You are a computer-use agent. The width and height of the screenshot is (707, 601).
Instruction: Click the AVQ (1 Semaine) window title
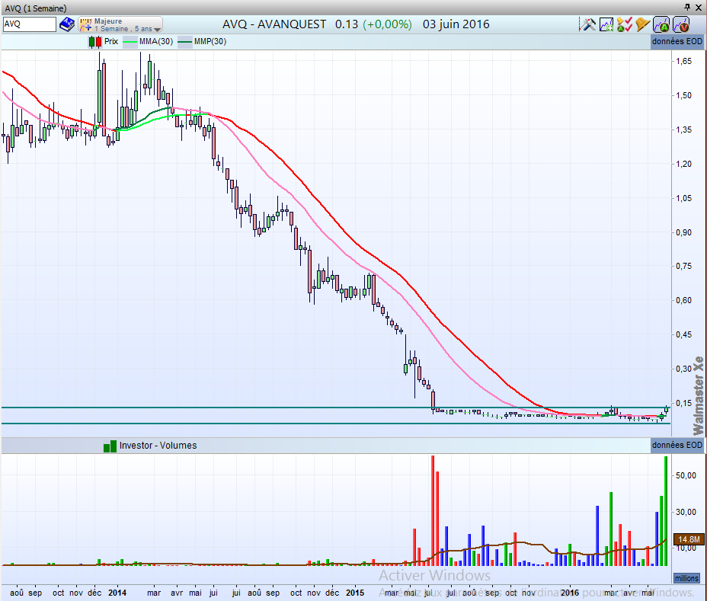point(36,8)
